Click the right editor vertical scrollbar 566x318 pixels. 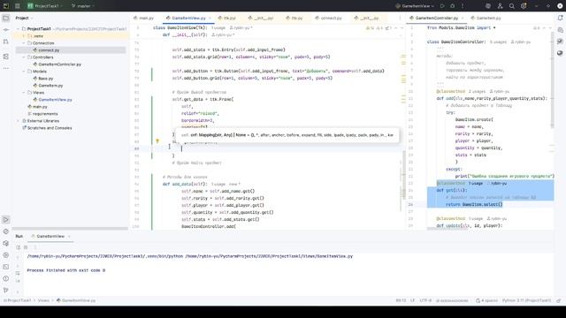point(552,79)
